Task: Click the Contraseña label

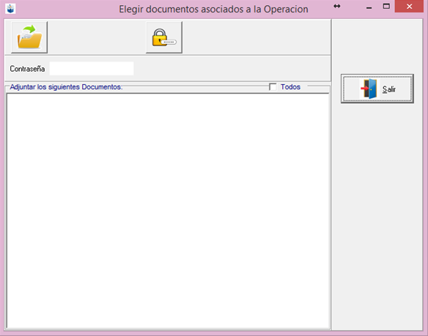Action: pyautogui.click(x=27, y=69)
